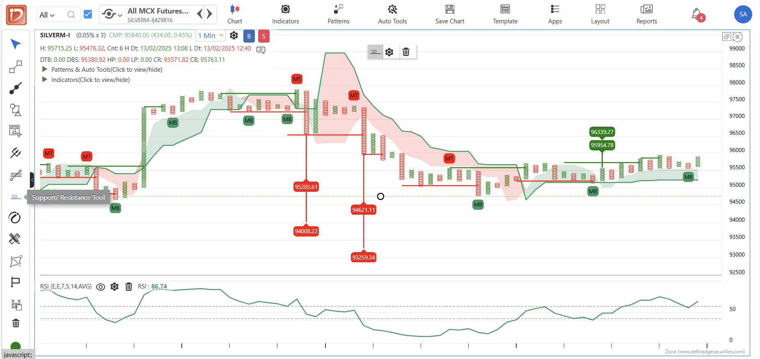Click the 95285.61 price label
760x359 pixels.
tap(306, 187)
